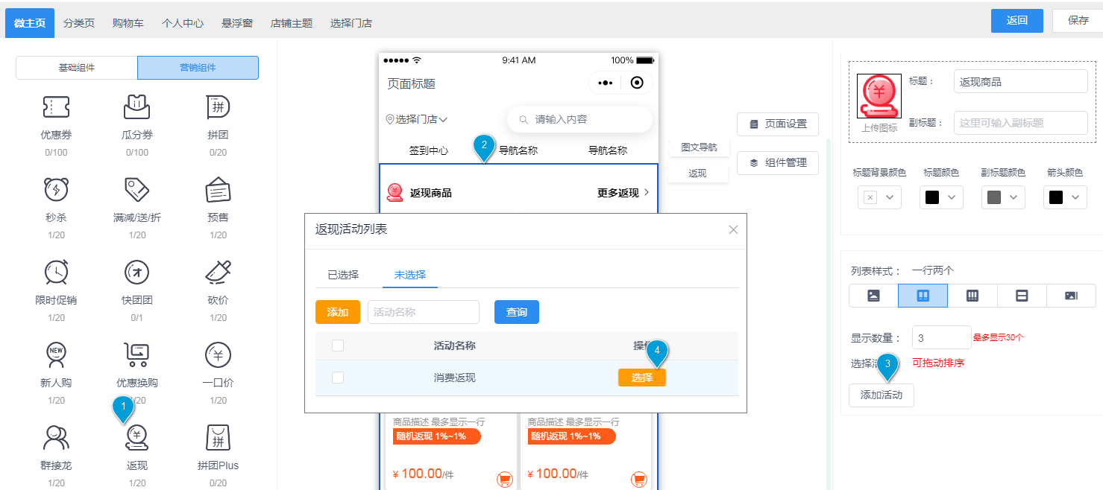Check the 消费返现 row checkbox
Viewport: 1103px width, 490px height.
pyautogui.click(x=338, y=378)
